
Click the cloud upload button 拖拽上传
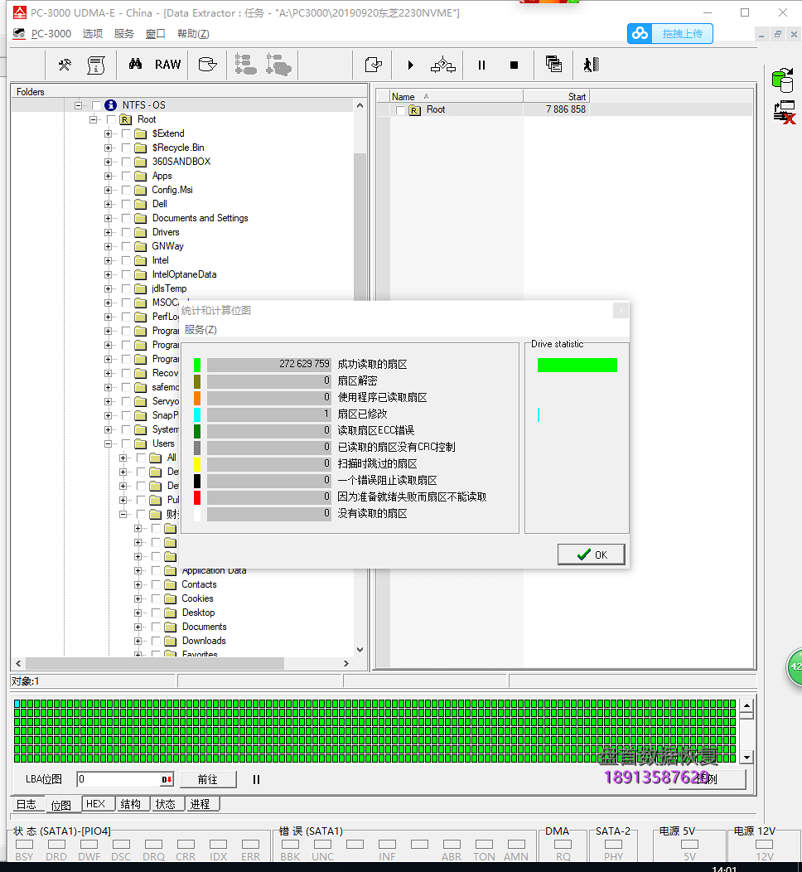[670, 34]
